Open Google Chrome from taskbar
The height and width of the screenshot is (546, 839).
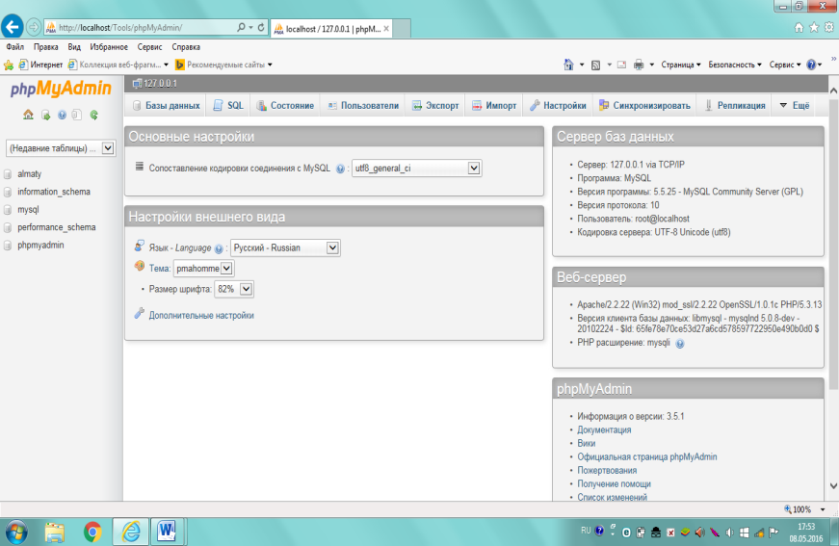click(92, 533)
